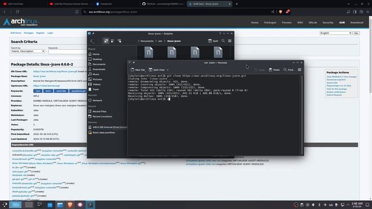
Task: Click the share icon in address bar
Action: tap(273, 12)
